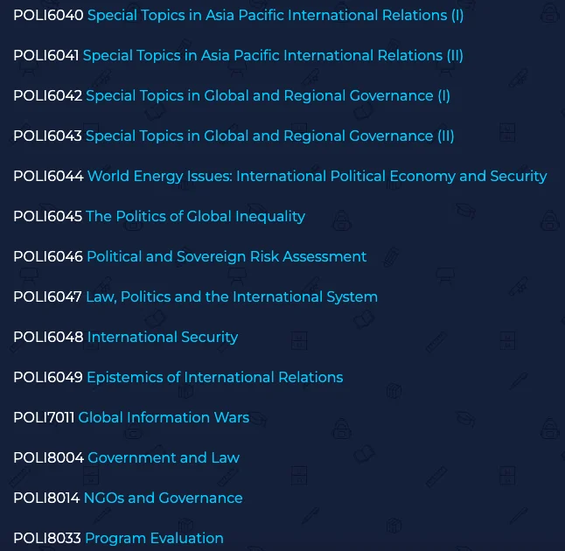Open The Politics of Global Inequality
Screen dimensions: 565x551
point(195,217)
